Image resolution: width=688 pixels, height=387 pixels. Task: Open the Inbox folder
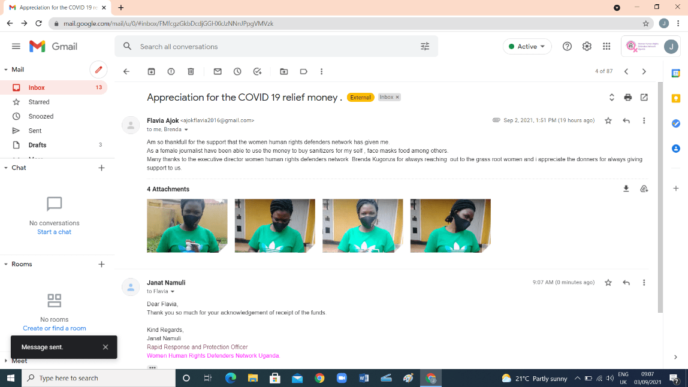tap(53, 87)
